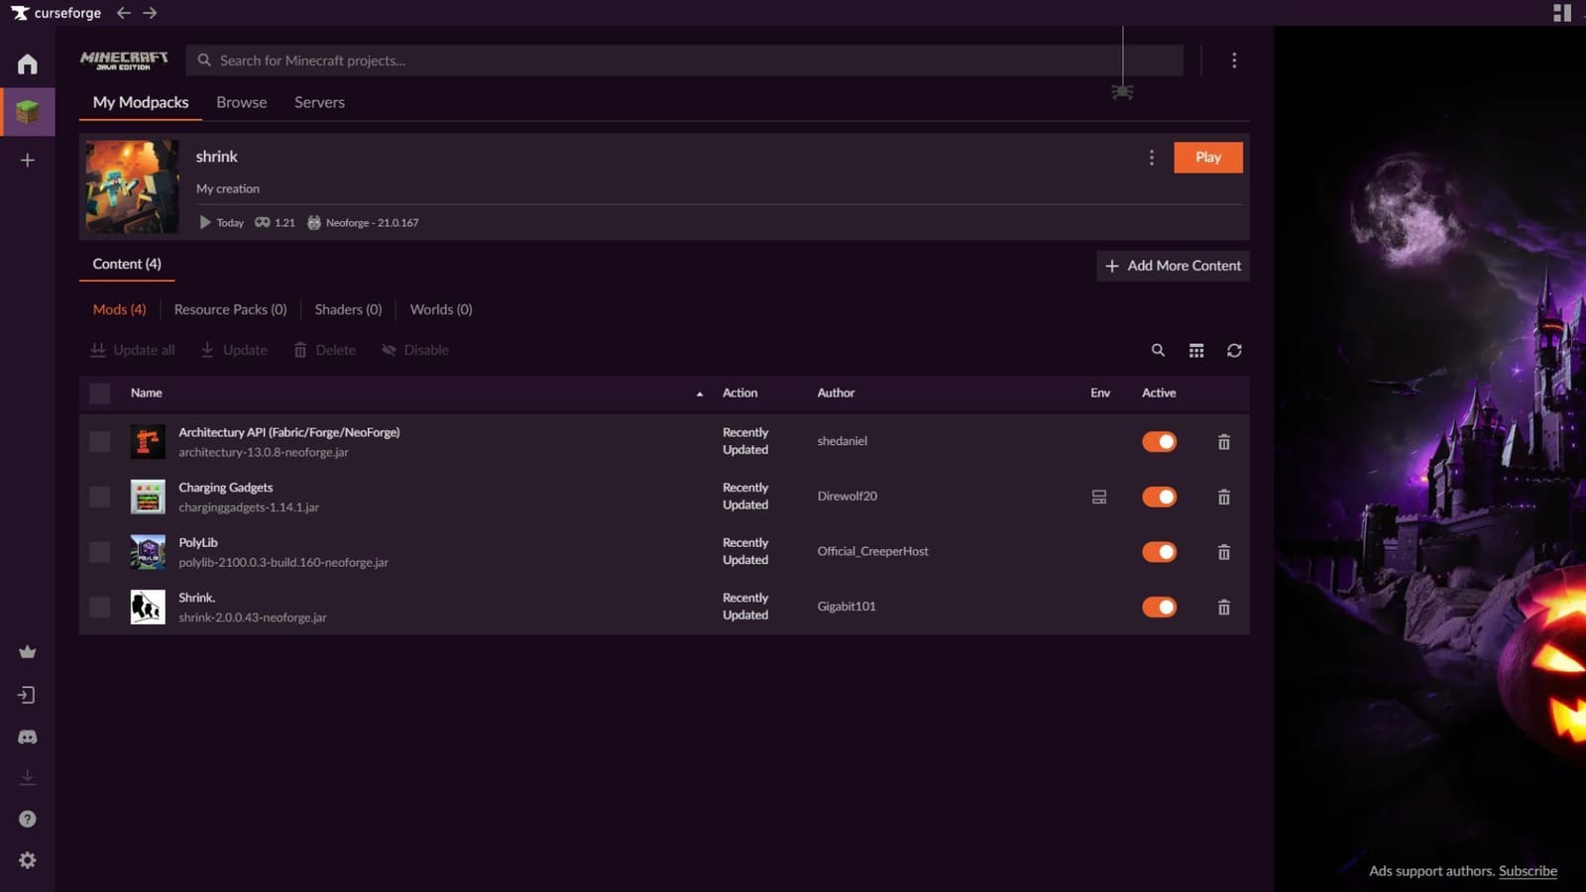Delete Charging Gadgets with trash icon
Viewport: 1586px width, 892px height.
pos(1223,498)
